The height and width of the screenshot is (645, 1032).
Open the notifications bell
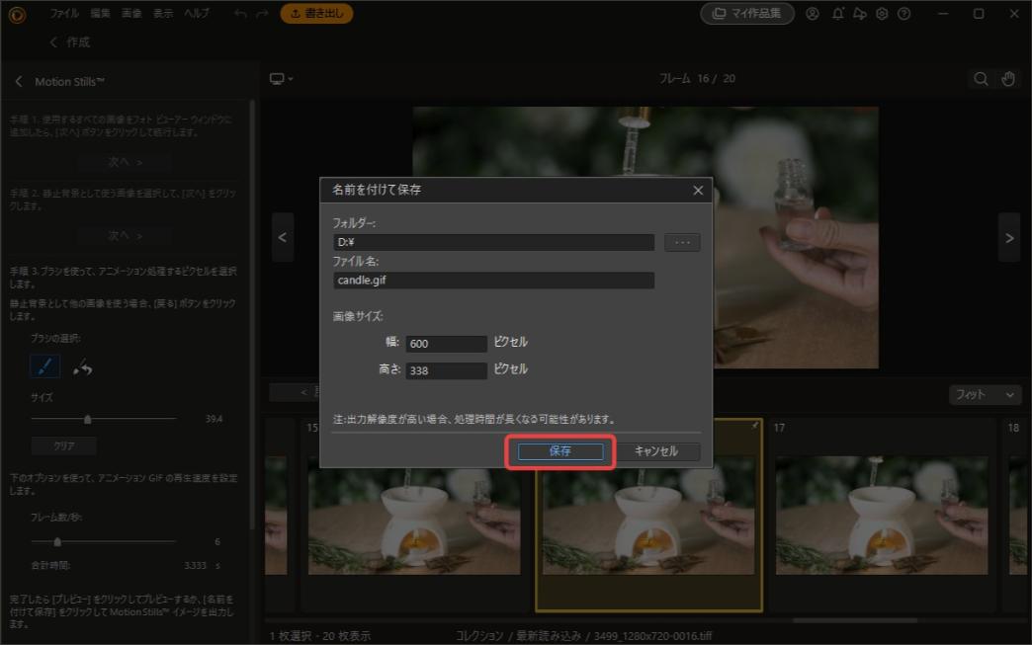coord(836,14)
